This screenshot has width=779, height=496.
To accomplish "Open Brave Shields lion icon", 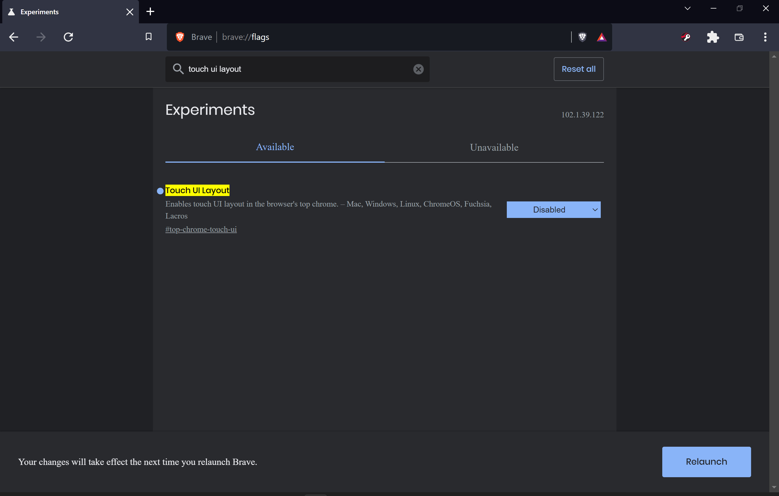I will coord(582,37).
